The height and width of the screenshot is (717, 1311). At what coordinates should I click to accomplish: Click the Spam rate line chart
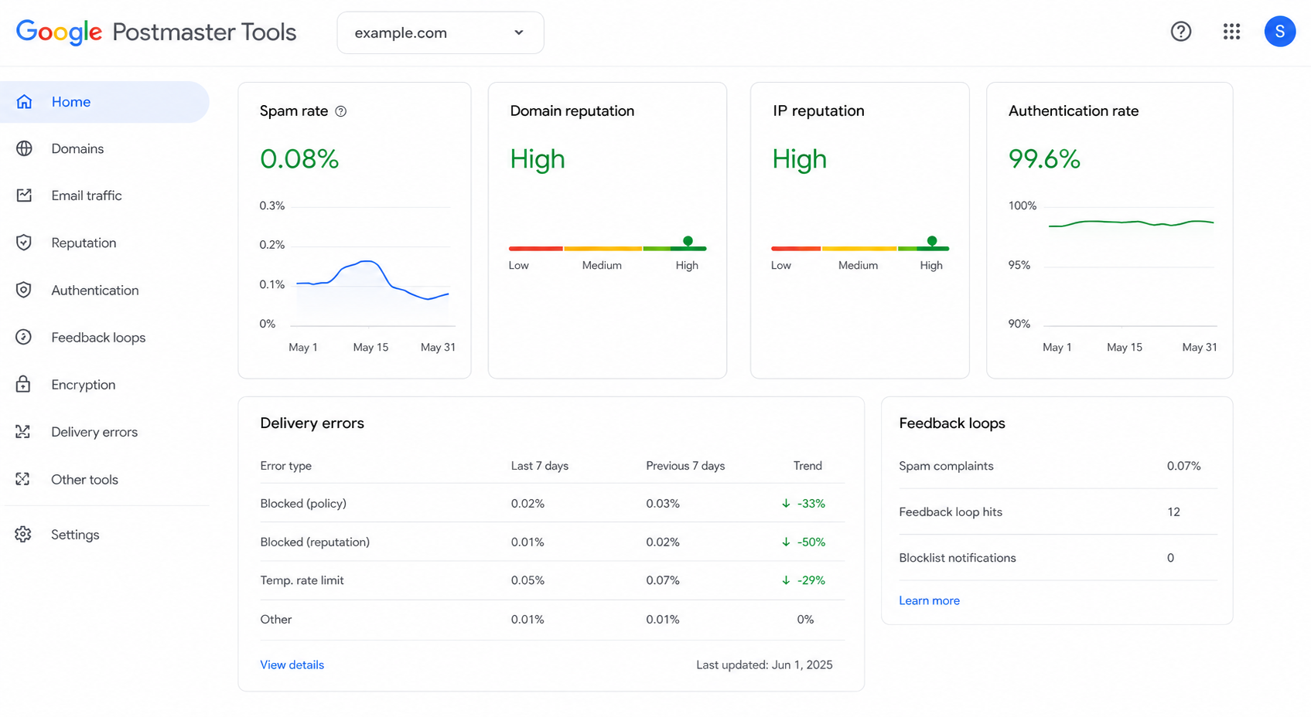[x=372, y=281]
